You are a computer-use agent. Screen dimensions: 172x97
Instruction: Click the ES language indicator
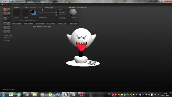click(109, 94)
